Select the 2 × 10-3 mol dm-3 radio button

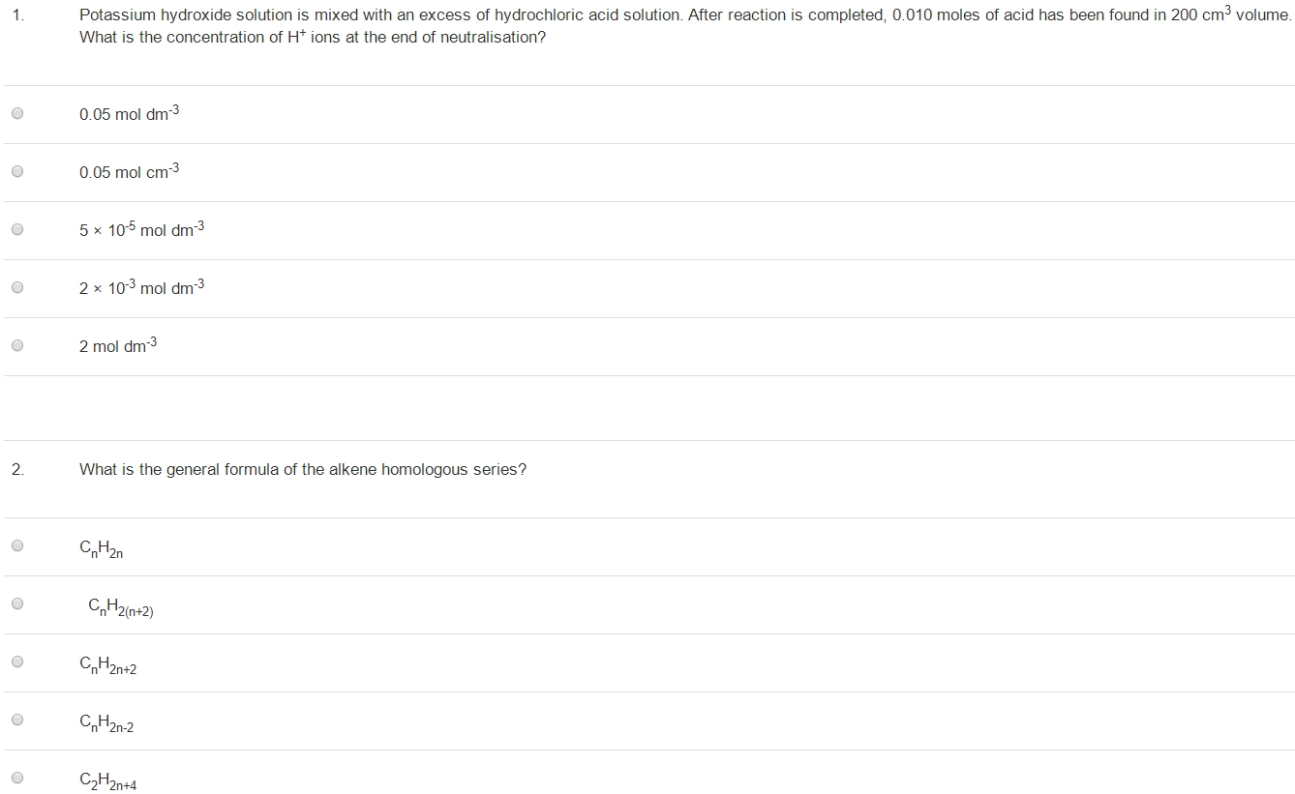click(16, 287)
